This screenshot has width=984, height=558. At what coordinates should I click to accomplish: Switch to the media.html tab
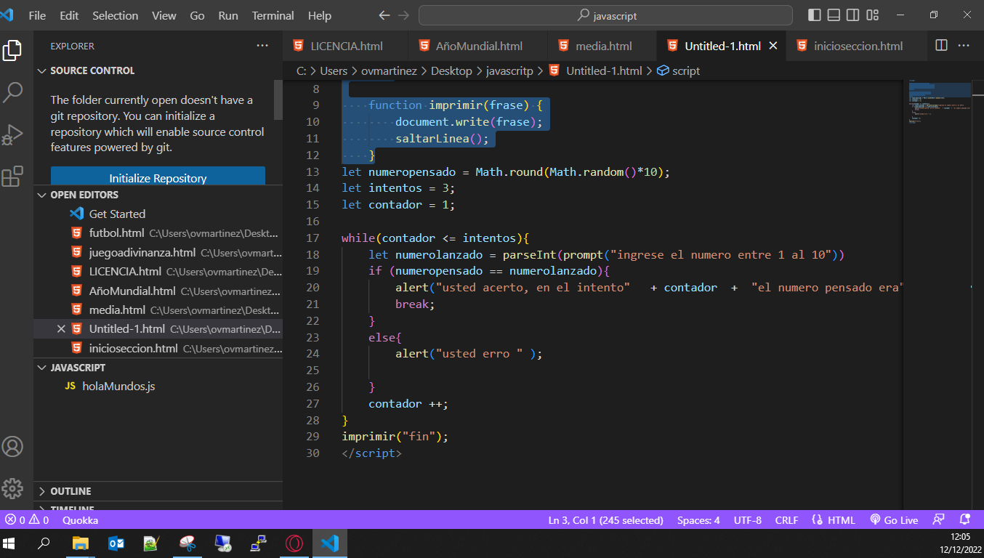point(602,46)
